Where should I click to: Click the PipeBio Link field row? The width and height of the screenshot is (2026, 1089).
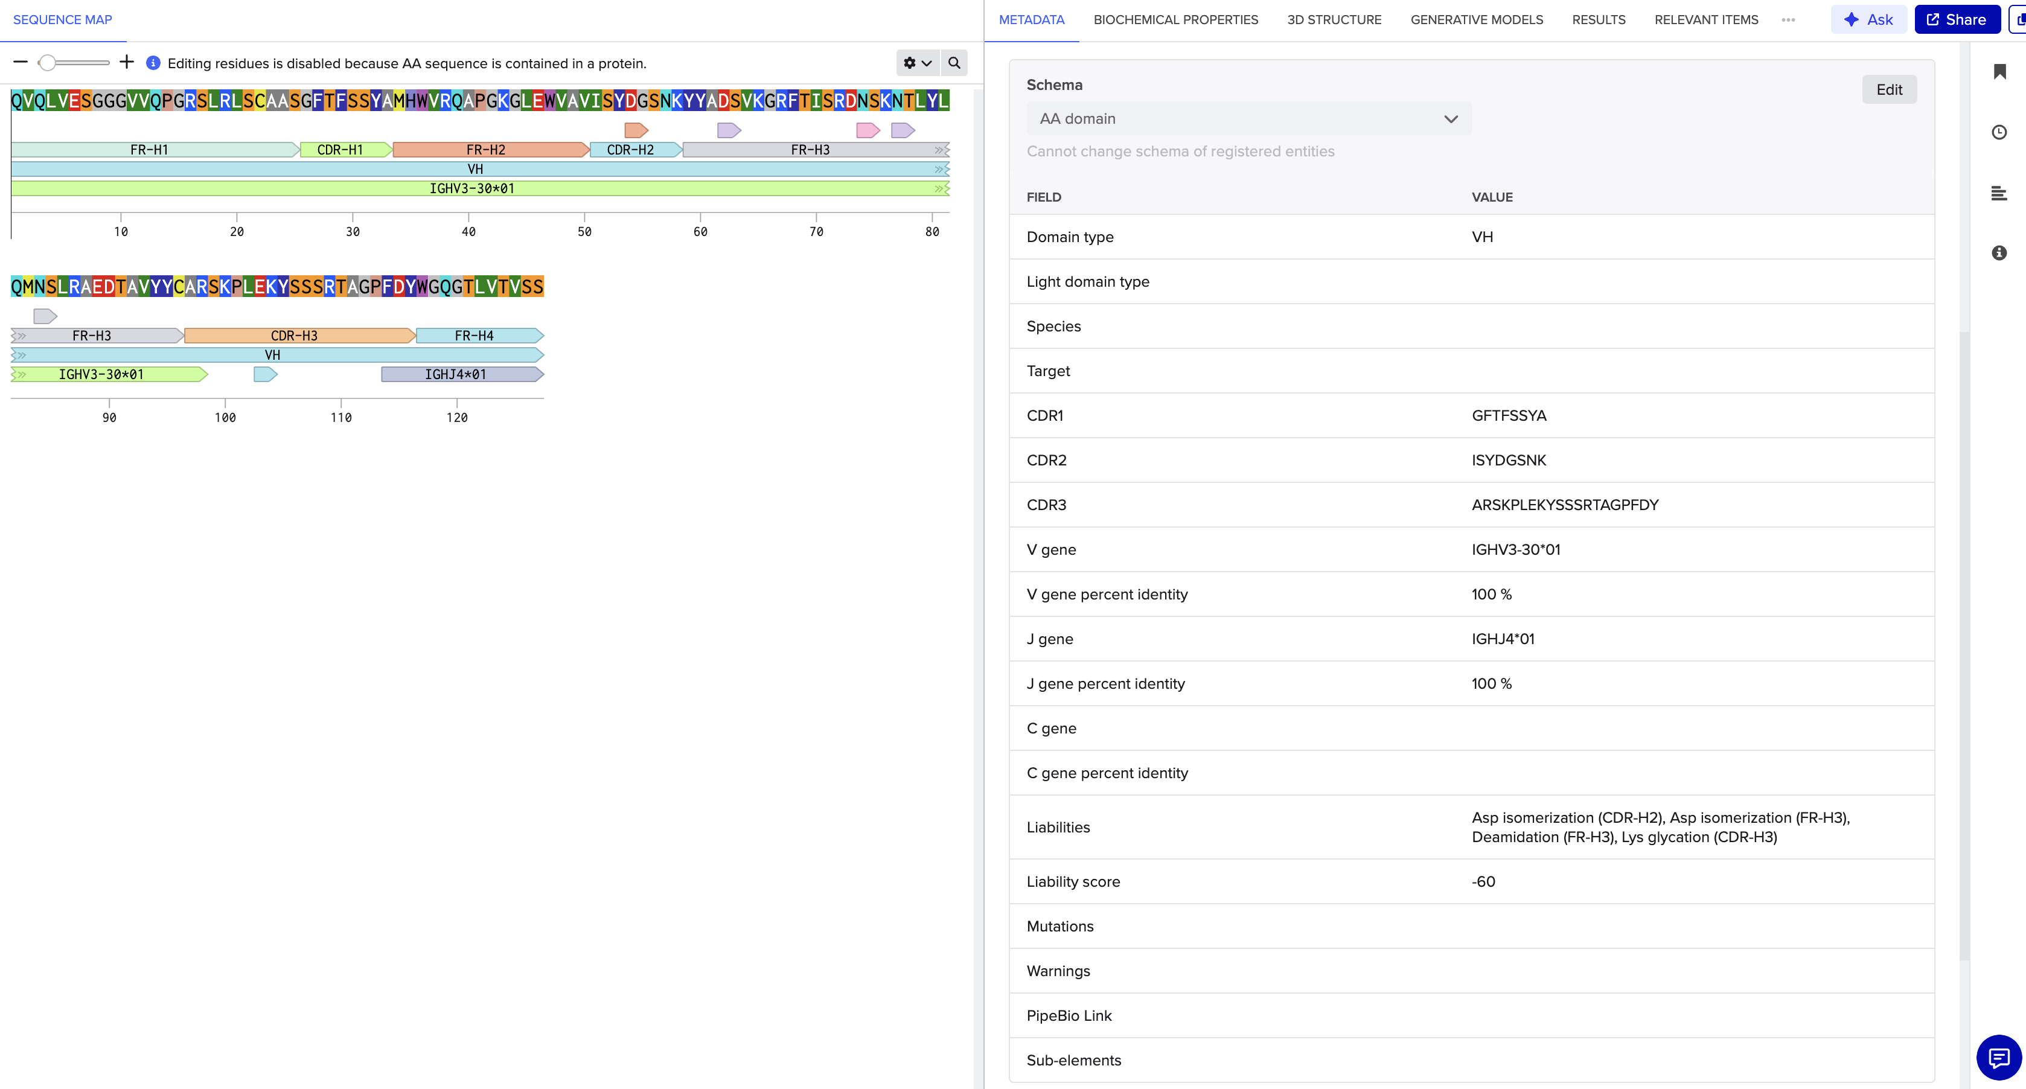(1471, 1015)
